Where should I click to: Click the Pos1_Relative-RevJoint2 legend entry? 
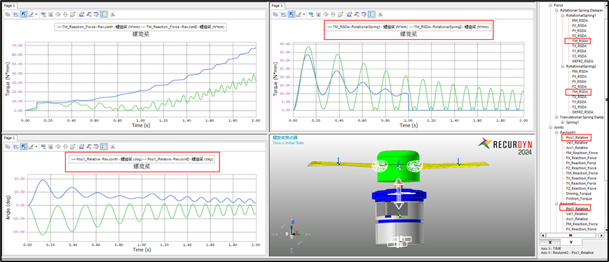[x=178, y=159]
